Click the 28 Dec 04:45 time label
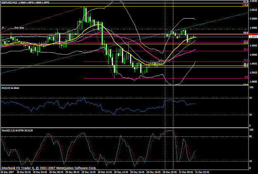The width and height of the screenshot is (258, 174). point(40,172)
